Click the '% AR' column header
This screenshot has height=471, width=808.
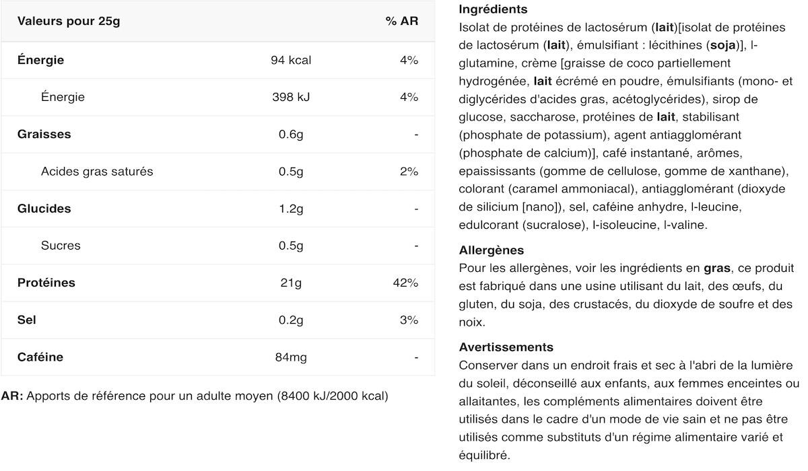pyautogui.click(x=401, y=21)
